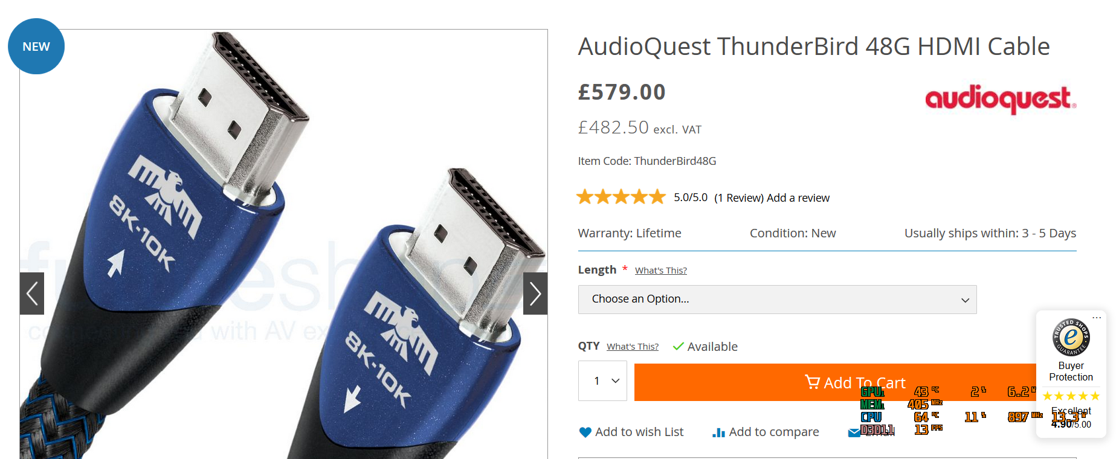The width and height of the screenshot is (1119, 459).
Task: Open 'What's This?' link beside QTY
Action: pos(633,347)
